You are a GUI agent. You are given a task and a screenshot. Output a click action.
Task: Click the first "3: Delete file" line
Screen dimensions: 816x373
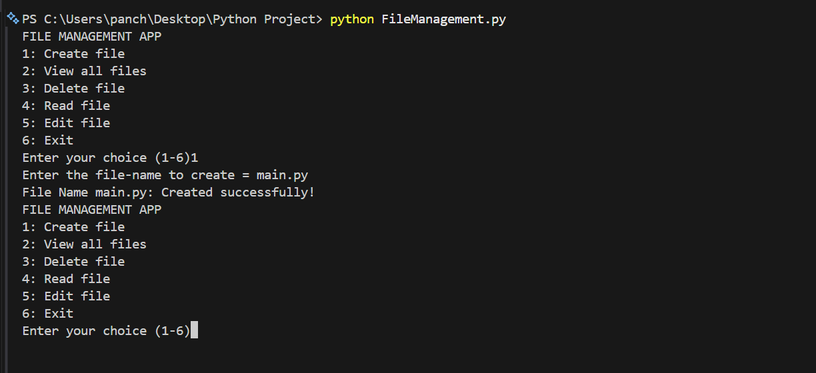coord(73,89)
